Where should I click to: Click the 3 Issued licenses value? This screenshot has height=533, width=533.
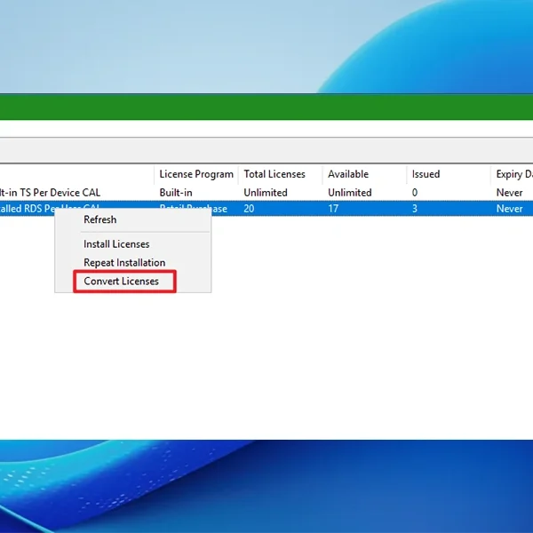415,209
